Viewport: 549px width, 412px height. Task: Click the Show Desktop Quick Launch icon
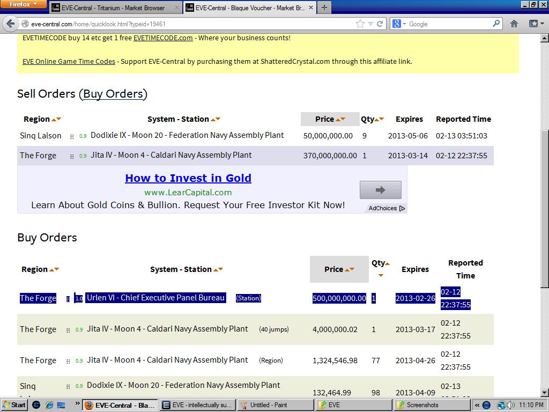(x=61, y=405)
